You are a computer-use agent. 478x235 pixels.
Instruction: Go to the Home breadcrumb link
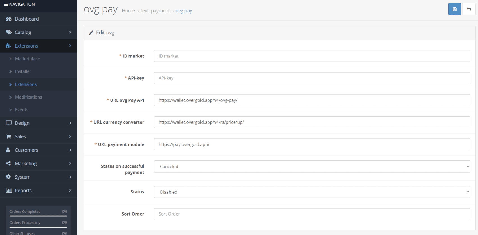128,11
